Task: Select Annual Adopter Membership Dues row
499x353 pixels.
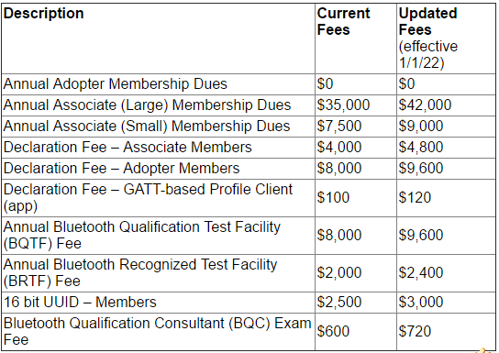Action: 249,84
